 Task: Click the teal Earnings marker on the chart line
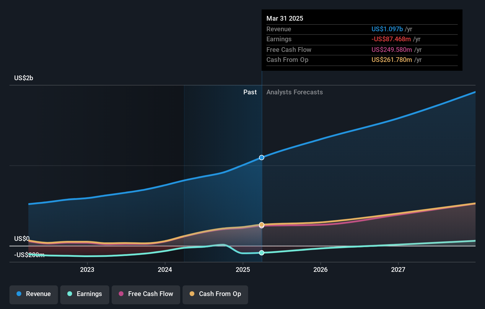pos(262,253)
